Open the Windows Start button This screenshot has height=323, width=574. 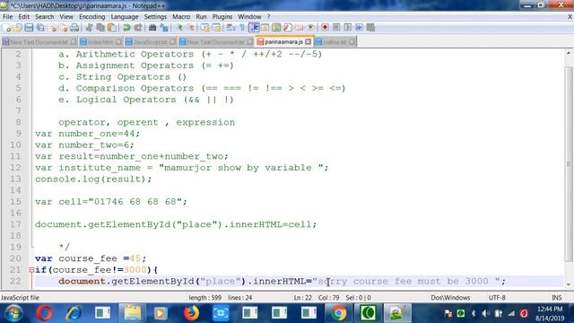click(x=13, y=313)
